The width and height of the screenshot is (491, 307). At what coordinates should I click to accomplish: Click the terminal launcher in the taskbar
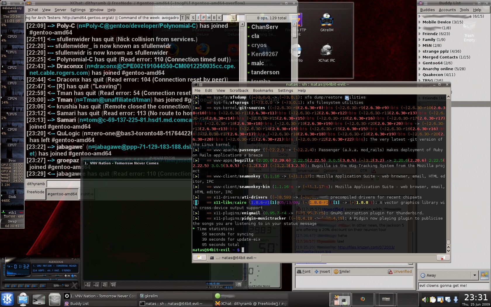click(x=39, y=299)
